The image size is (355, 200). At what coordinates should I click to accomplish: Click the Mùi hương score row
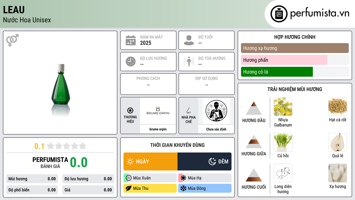[x=32, y=179]
